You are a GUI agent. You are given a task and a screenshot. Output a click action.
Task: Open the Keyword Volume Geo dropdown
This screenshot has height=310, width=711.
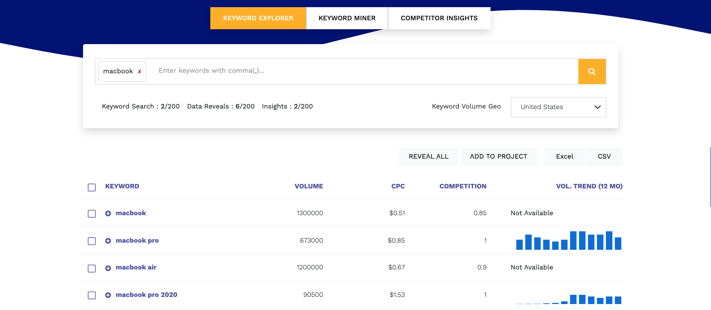pyautogui.click(x=558, y=107)
